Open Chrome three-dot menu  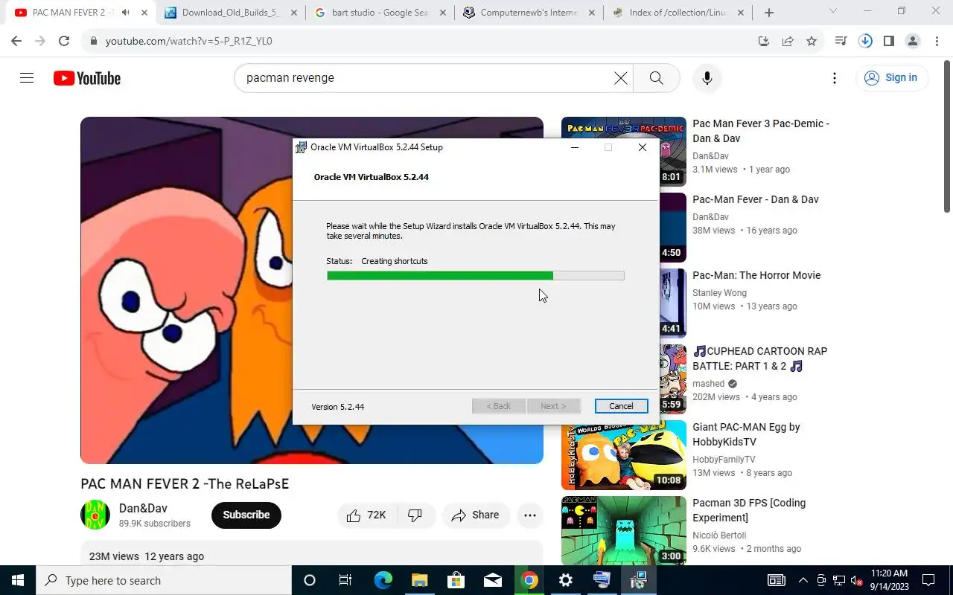pos(937,41)
